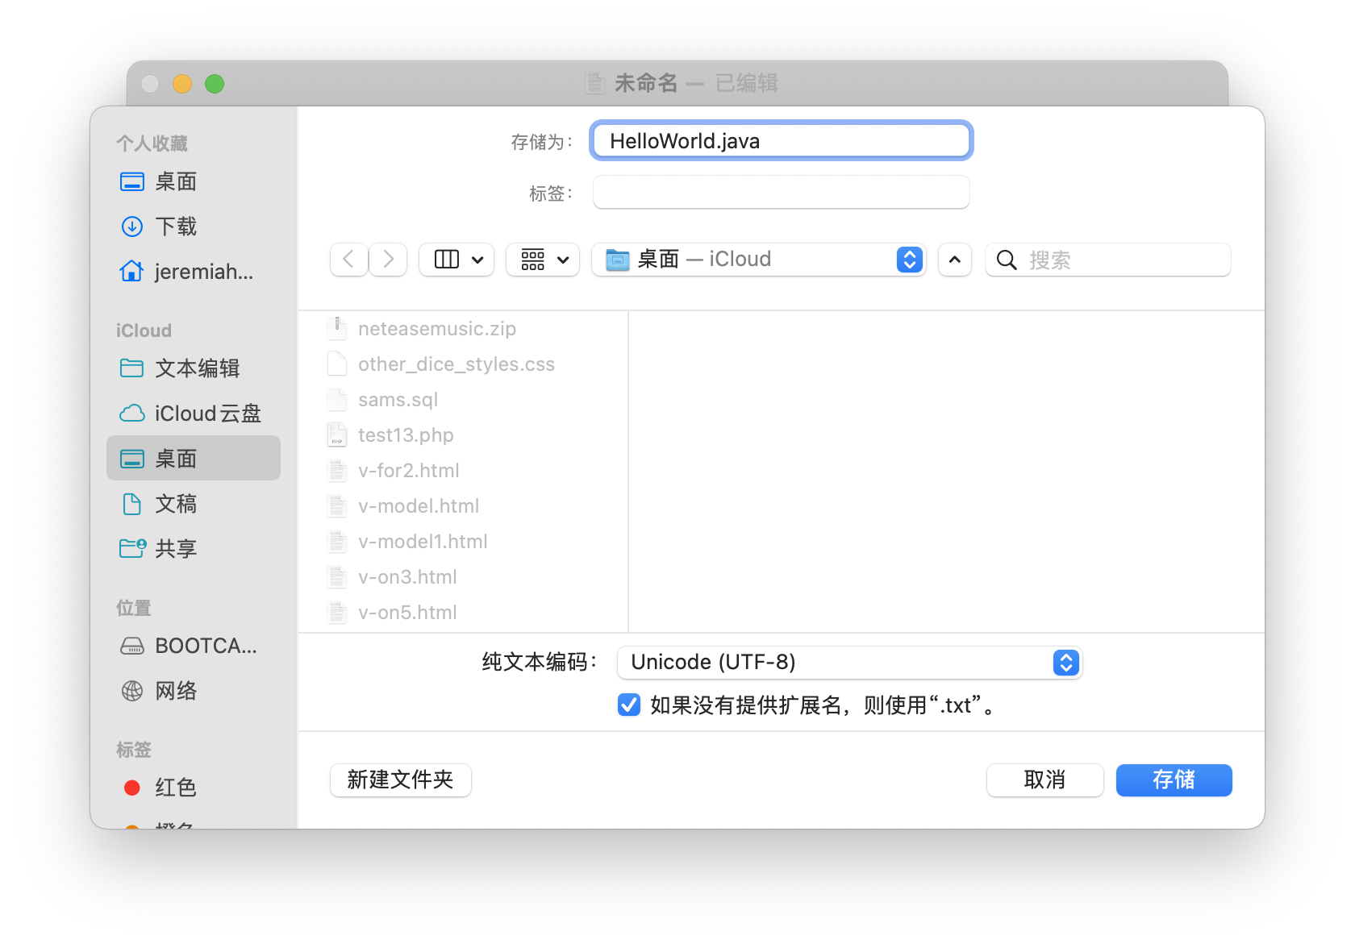Screen dimensions: 1355x948
Task: Click the blue 存储 button
Action: point(1174,780)
